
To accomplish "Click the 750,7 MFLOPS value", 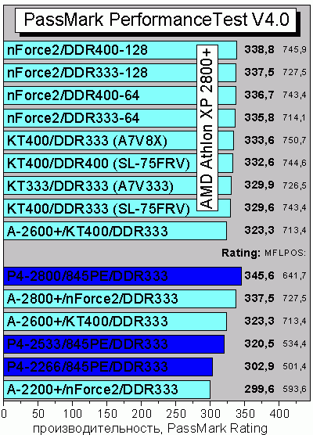I will (x=294, y=140).
